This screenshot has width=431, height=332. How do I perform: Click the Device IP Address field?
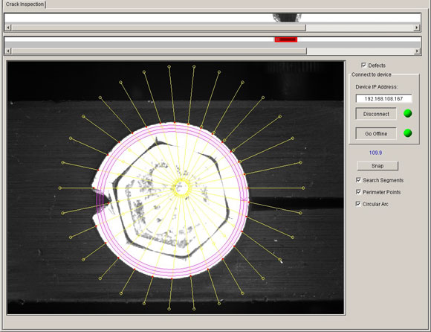coord(383,98)
